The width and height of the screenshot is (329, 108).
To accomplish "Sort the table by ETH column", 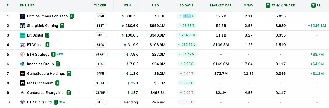I will click(x=128, y=5).
